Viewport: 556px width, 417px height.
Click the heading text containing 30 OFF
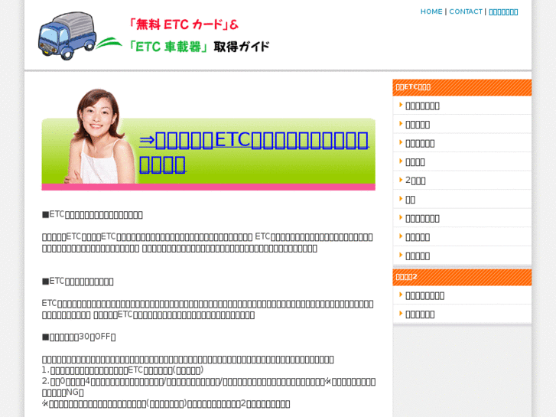click(79, 337)
